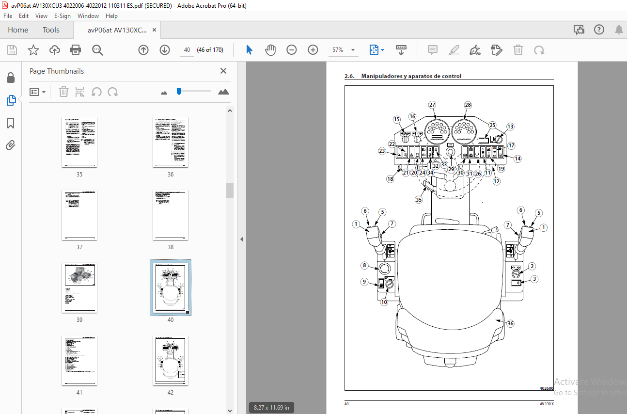The width and height of the screenshot is (627, 414).
Task: Select page 37 thumbnail
Action: pyautogui.click(x=79, y=215)
